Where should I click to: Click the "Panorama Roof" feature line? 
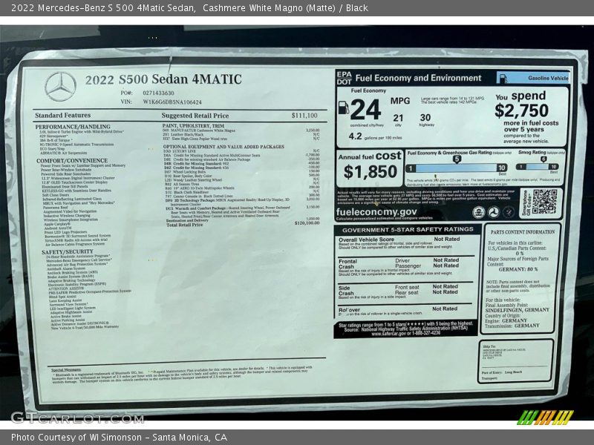point(55,208)
